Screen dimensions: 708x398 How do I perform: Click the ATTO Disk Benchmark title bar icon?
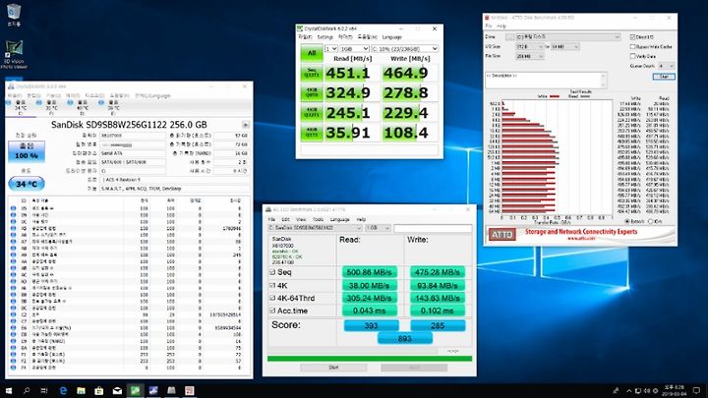(487, 18)
